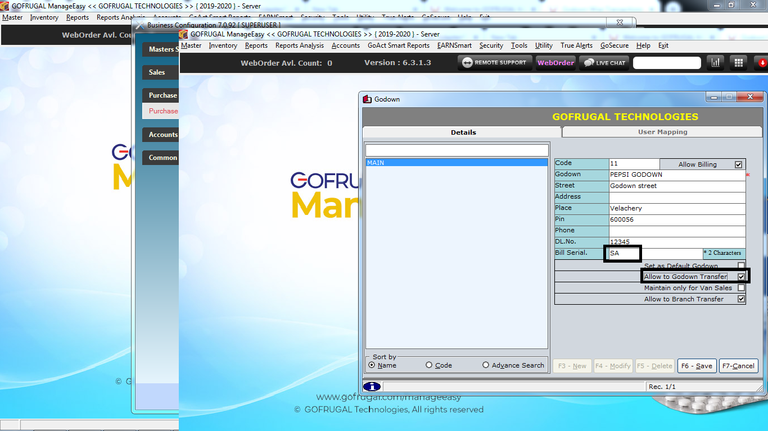Click the red download arrow icon
This screenshot has height=431, width=768.
(762, 63)
